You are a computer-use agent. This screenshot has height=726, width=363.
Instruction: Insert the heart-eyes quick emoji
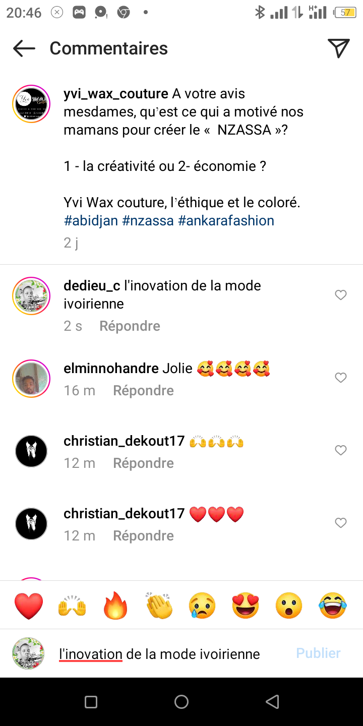point(246,606)
